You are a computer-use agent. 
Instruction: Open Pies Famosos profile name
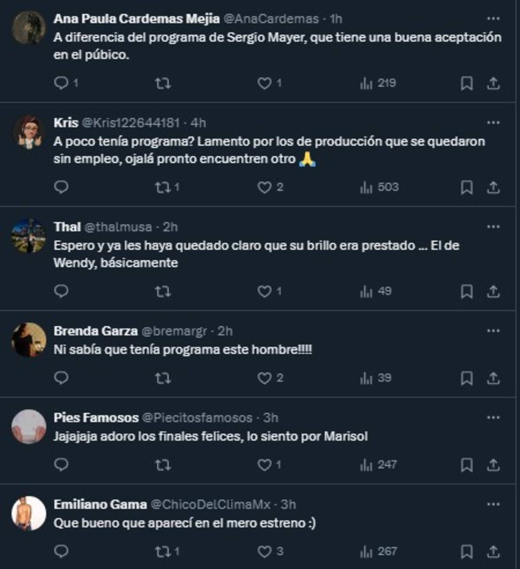tap(96, 418)
